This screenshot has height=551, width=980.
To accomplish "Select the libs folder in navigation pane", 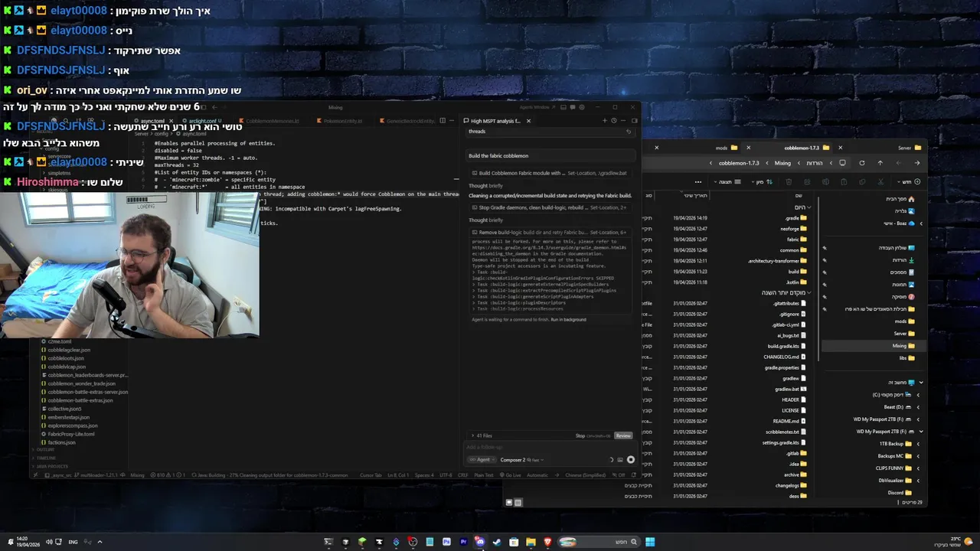I will 906,357.
